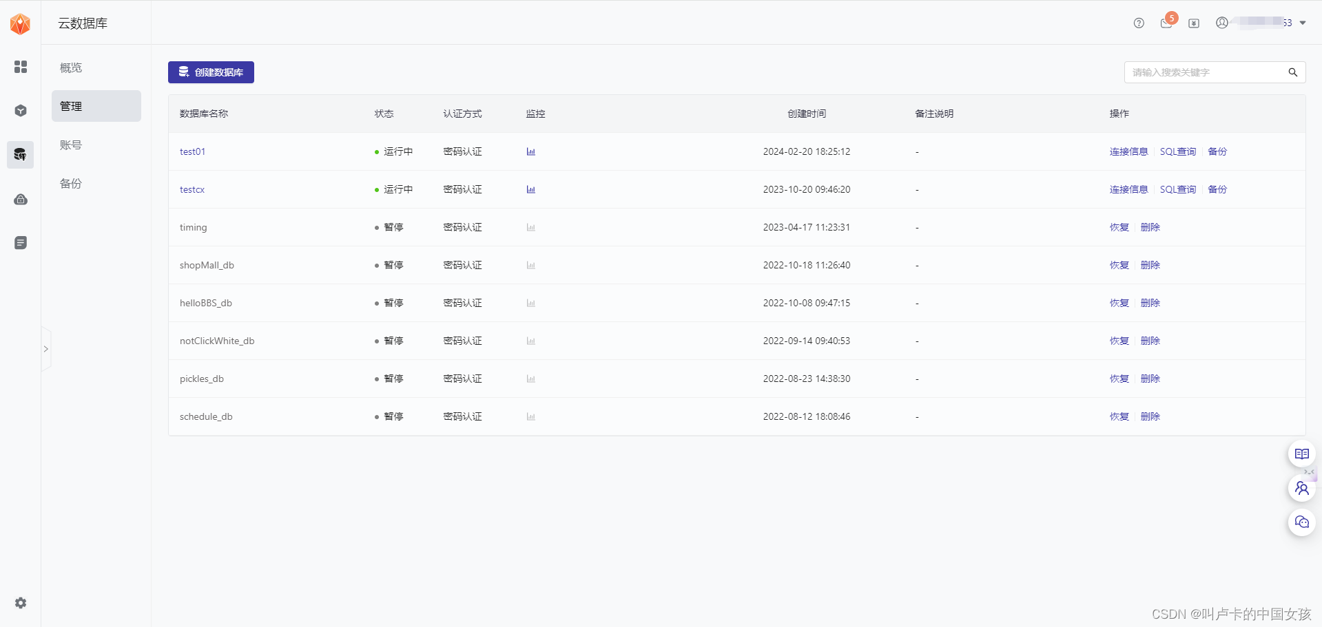
Task: Open the lock-shaped account sidebar icon
Action: 21,199
